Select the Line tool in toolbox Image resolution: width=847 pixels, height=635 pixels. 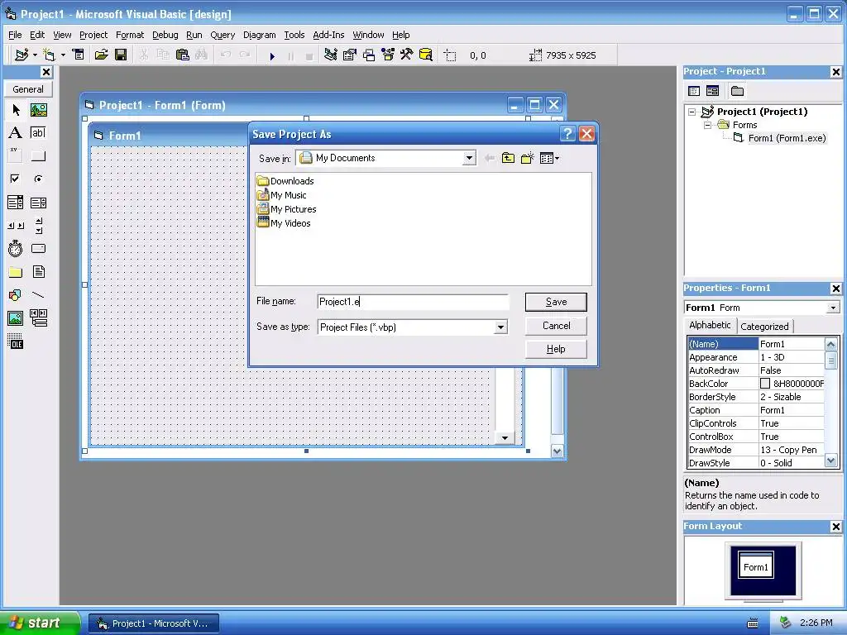point(38,295)
